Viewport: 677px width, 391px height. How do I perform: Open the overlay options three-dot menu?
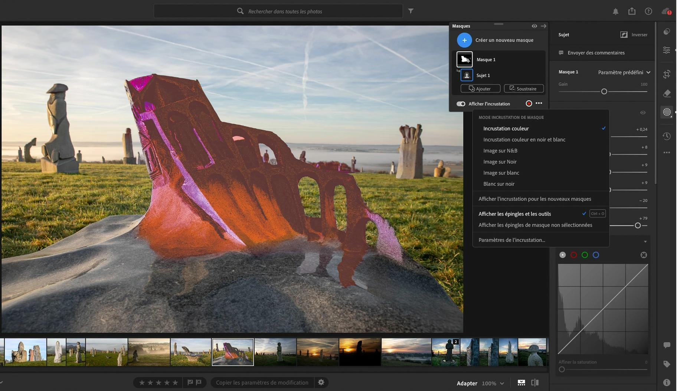(x=539, y=103)
